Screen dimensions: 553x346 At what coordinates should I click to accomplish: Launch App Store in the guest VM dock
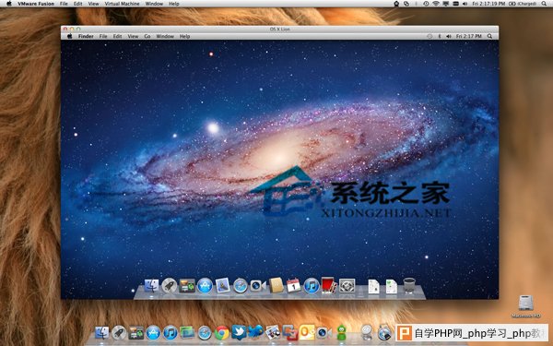205,286
